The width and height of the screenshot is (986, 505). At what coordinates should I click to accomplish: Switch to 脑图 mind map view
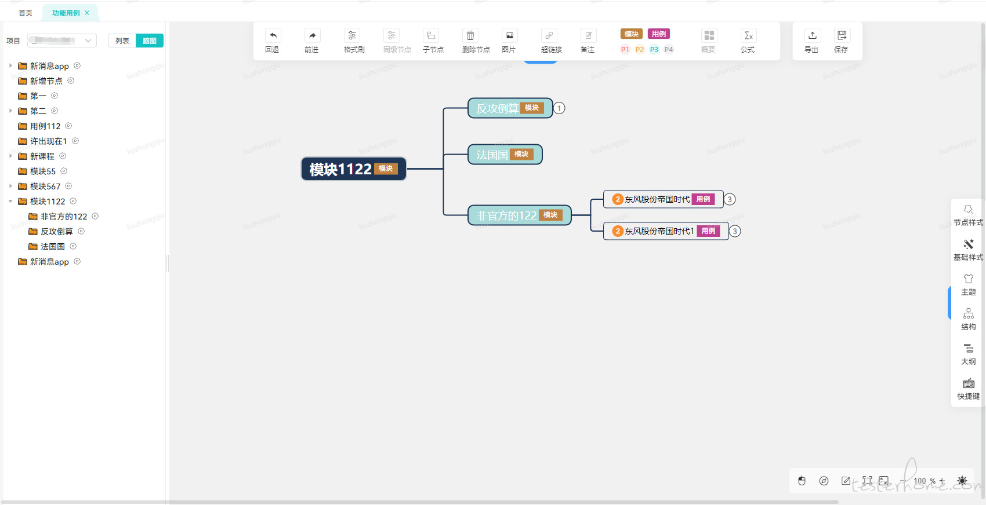coord(150,41)
